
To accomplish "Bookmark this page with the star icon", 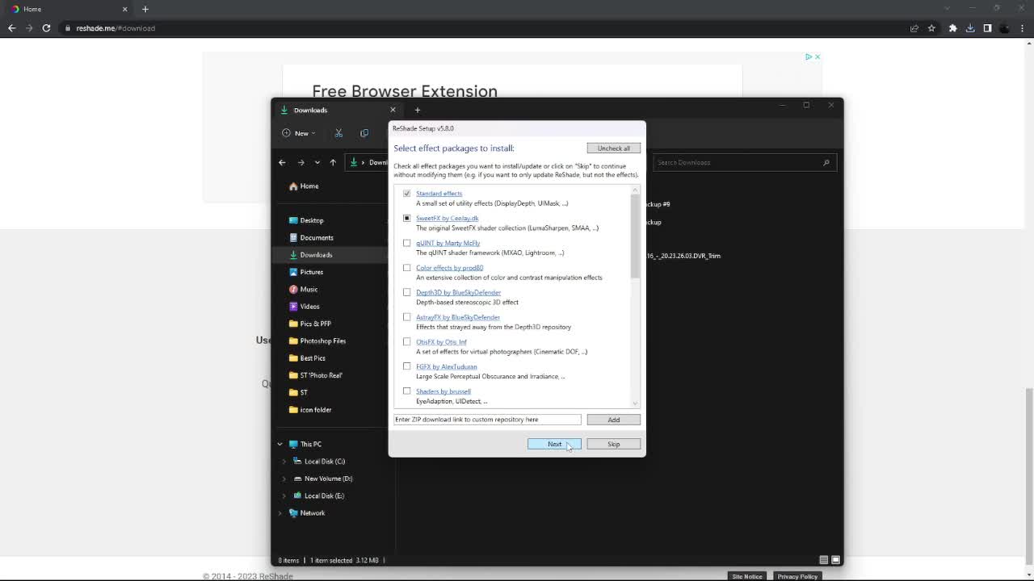I will click(x=931, y=28).
